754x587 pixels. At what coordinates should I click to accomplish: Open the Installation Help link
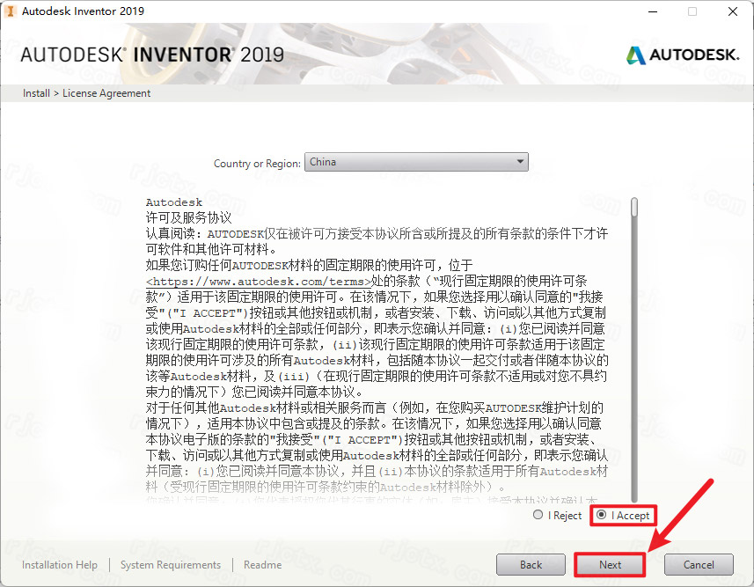click(60, 565)
